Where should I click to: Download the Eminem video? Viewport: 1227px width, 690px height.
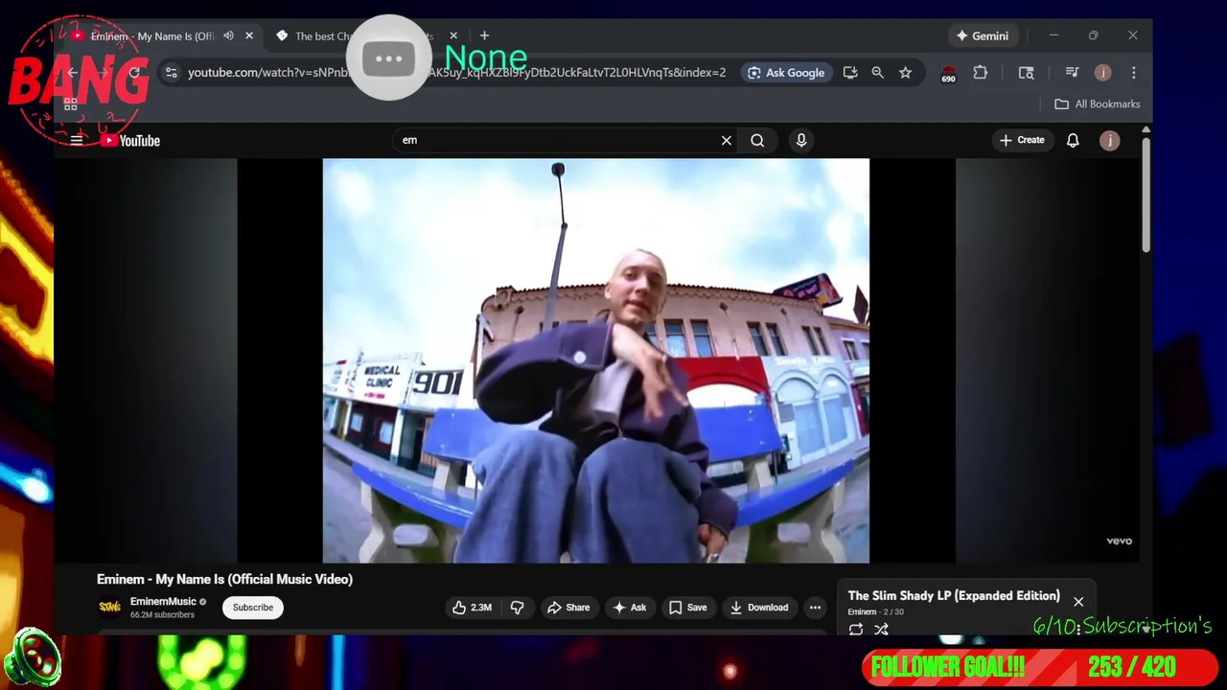(758, 608)
